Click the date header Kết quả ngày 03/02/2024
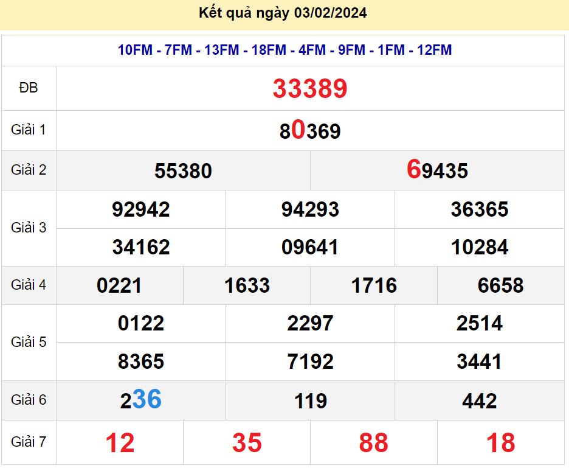 [x=283, y=13]
